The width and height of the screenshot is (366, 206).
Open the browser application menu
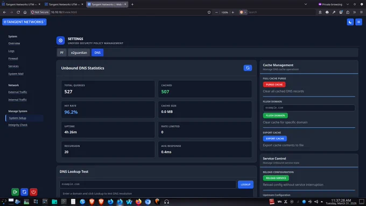tap(361, 12)
